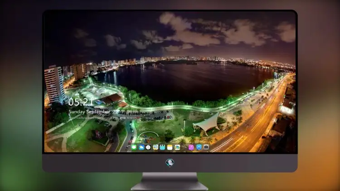
Task: Click the 05:21 clock widget
Action: pos(81,102)
